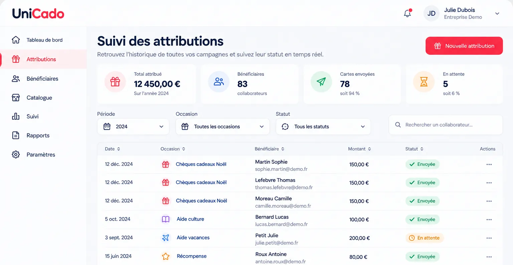The image size is (513, 265).
Task: Click the Cartes envoyées paper plane icon
Action: (x=321, y=82)
